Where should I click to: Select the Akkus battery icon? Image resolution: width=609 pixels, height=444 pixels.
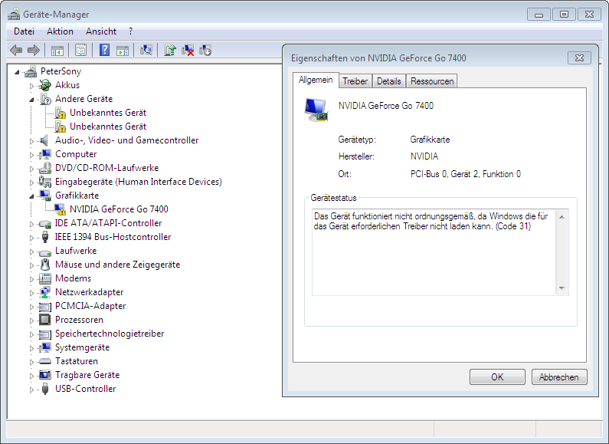[x=45, y=85]
